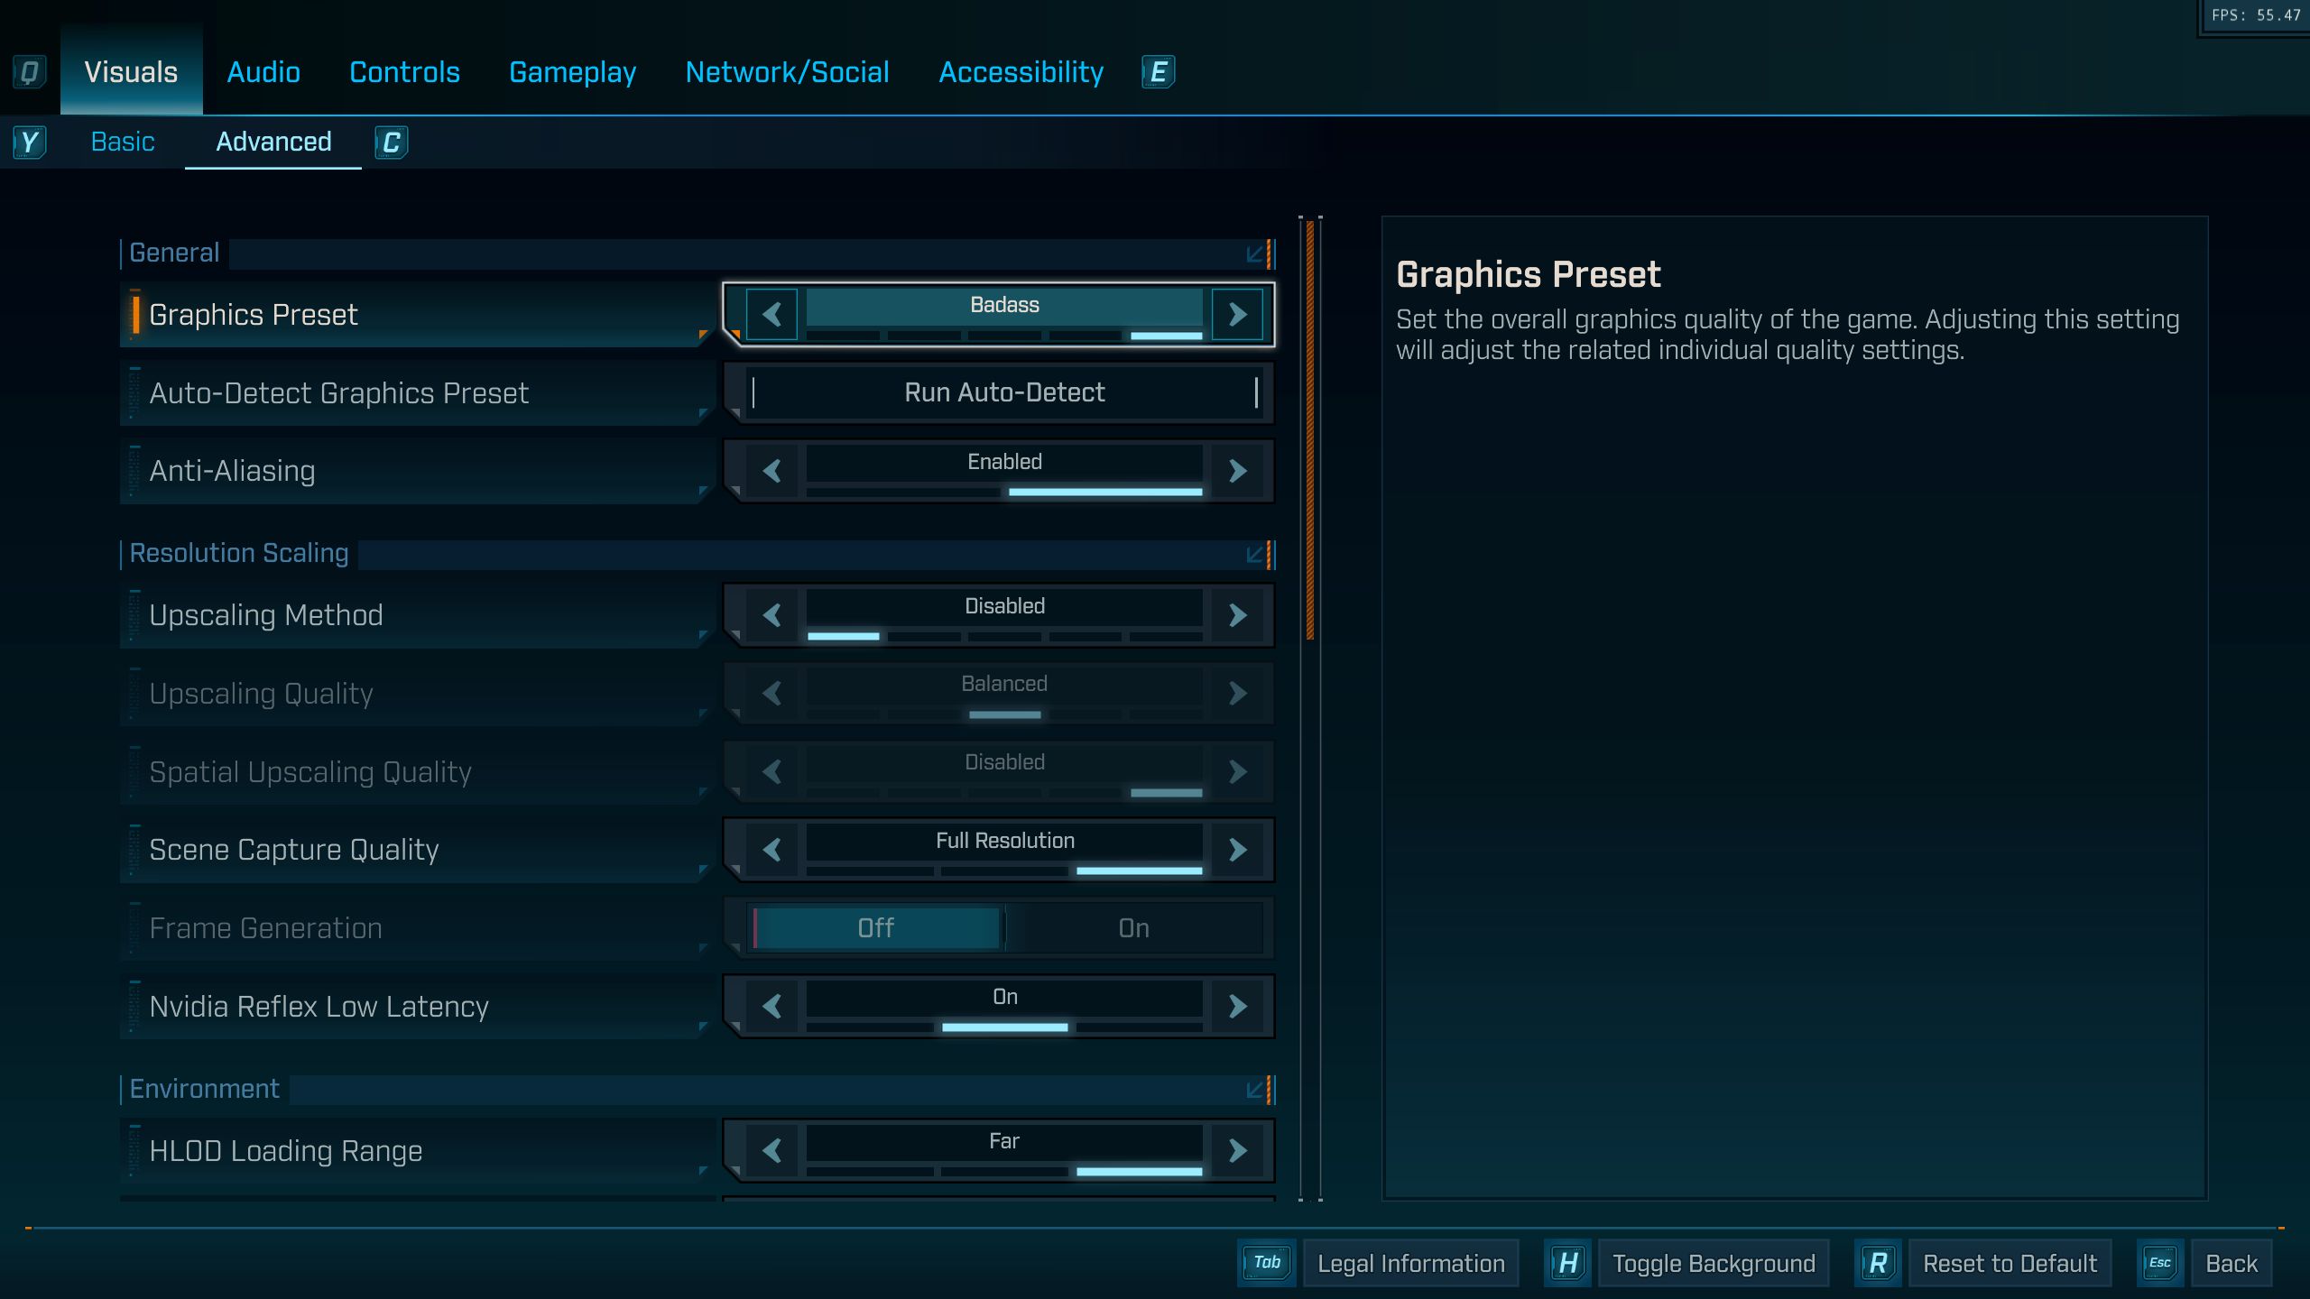Click the C key sub-tab icon
This screenshot has width=2310, height=1299.
(x=391, y=143)
